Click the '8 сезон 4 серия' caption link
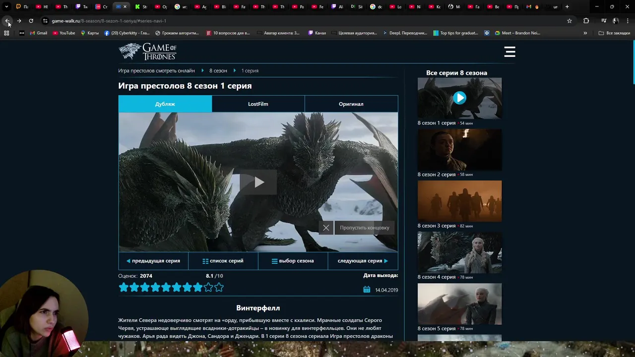 [437, 277]
